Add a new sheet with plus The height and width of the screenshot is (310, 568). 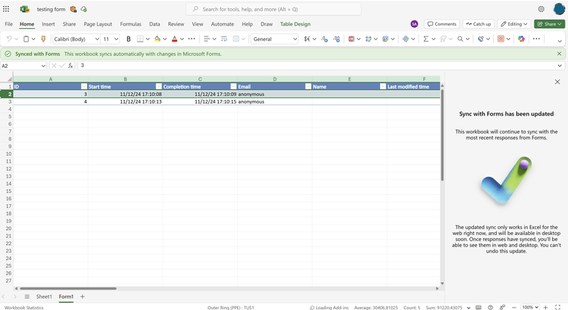[83, 296]
